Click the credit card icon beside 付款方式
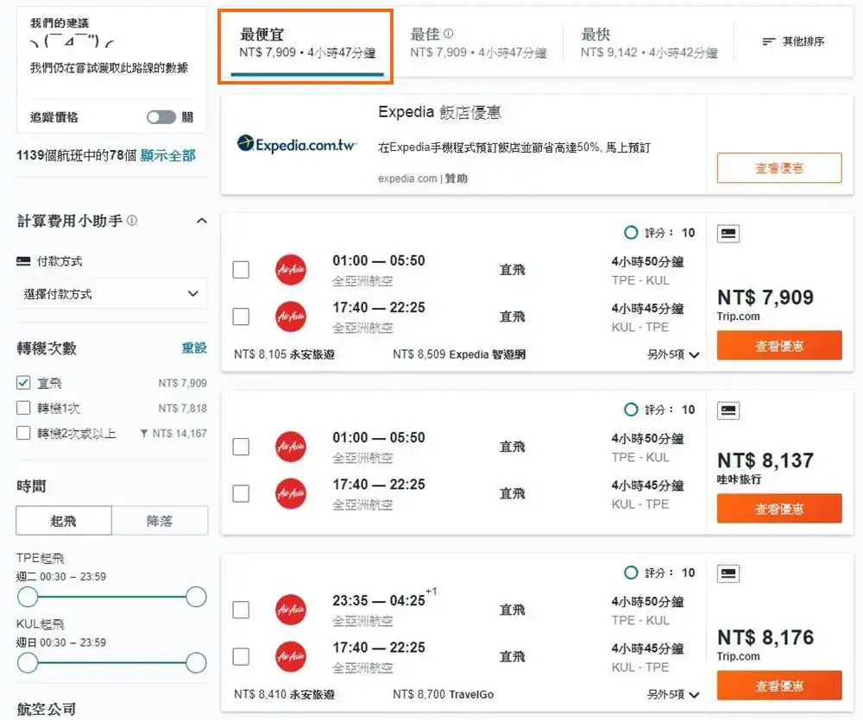The width and height of the screenshot is (863, 720). [23, 261]
